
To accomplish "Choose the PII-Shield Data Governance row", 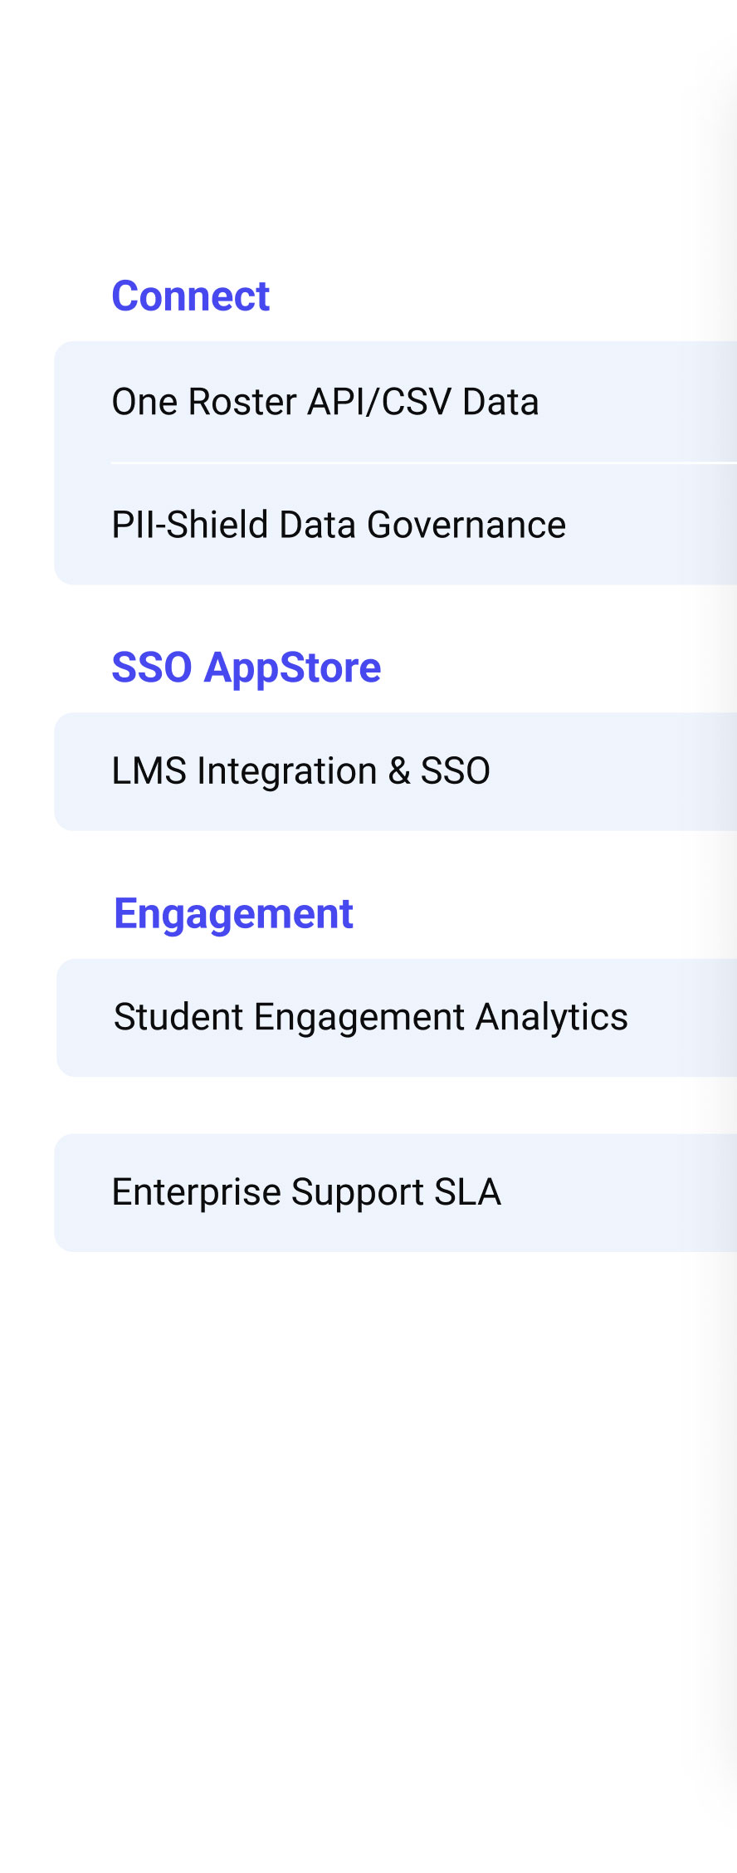I will [x=339, y=525].
